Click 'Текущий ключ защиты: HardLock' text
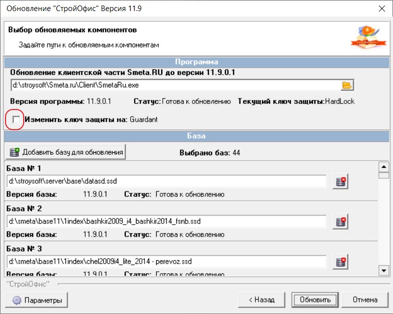 296,101
